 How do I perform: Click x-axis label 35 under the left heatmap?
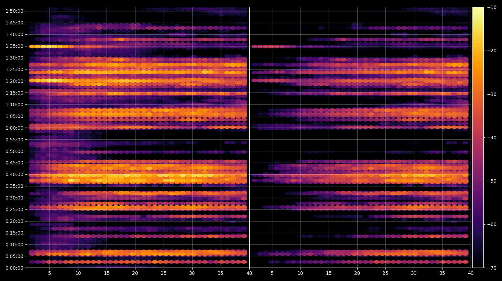point(220,273)
